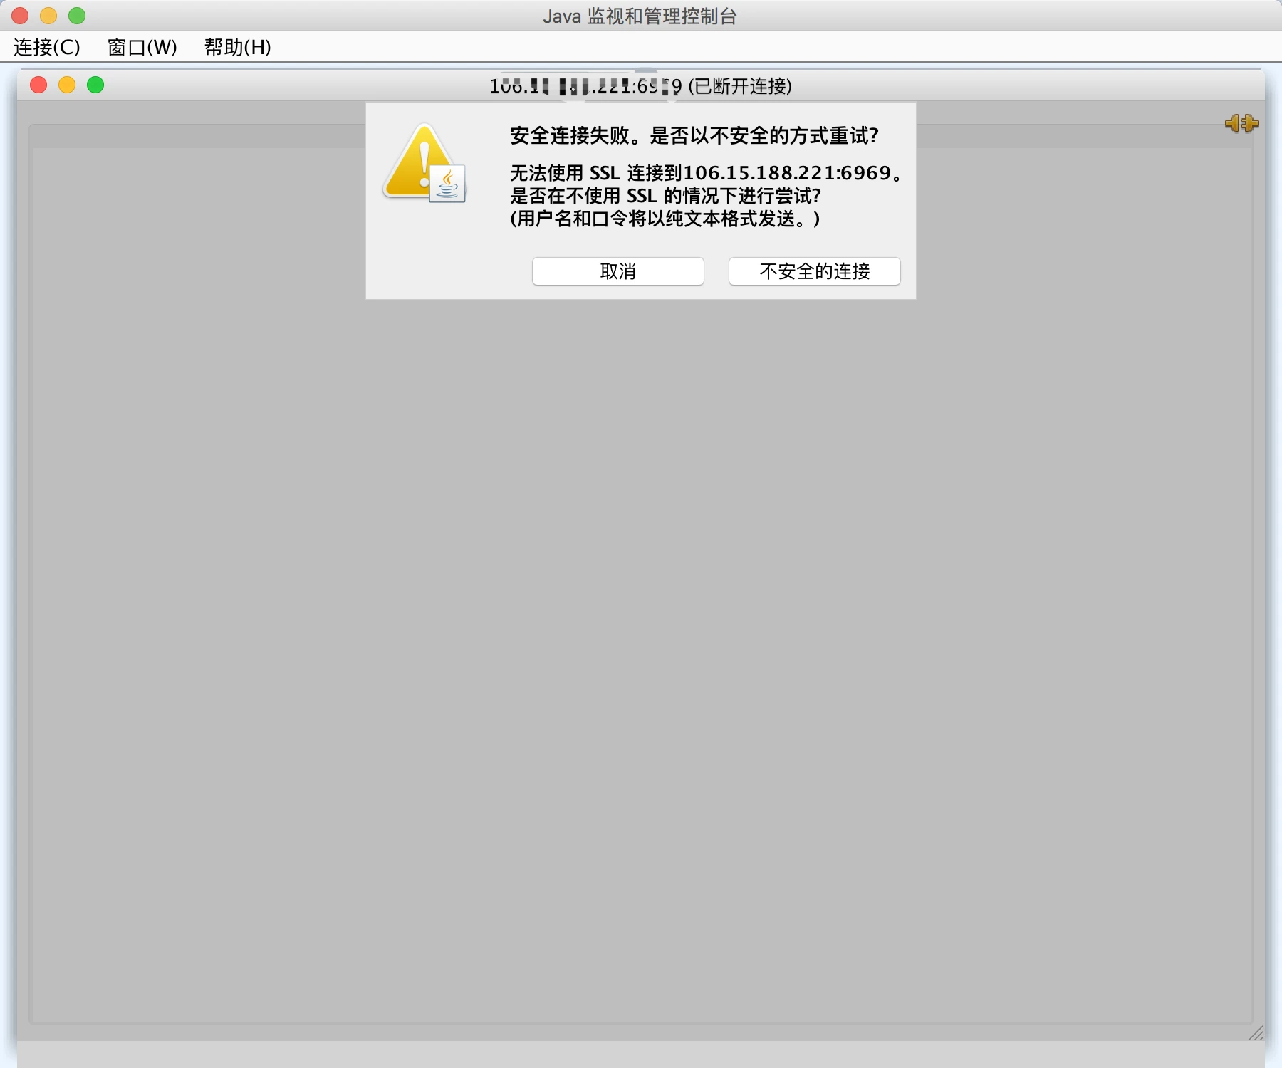Open the 连接(C) menu

[x=47, y=47]
